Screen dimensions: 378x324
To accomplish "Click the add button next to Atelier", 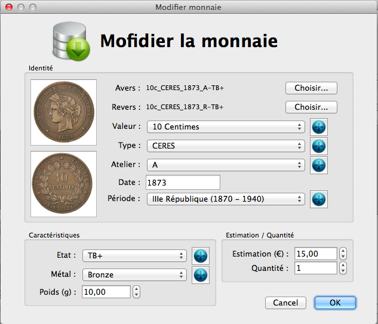I will 319,165.
